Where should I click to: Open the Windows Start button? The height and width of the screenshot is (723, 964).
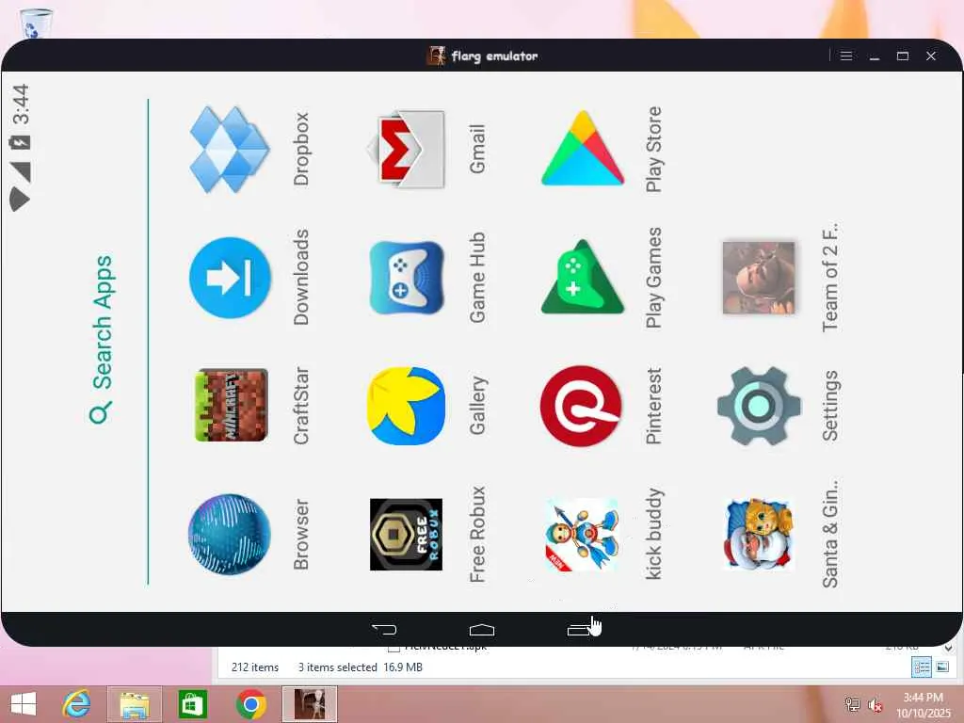(24, 704)
